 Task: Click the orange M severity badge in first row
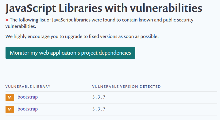pos(10,97)
